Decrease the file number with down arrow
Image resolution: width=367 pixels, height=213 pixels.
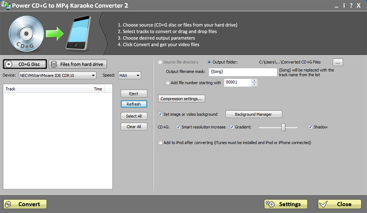[x=255, y=84]
